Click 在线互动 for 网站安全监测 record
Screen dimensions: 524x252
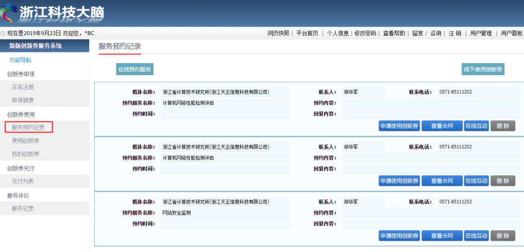click(476, 236)
